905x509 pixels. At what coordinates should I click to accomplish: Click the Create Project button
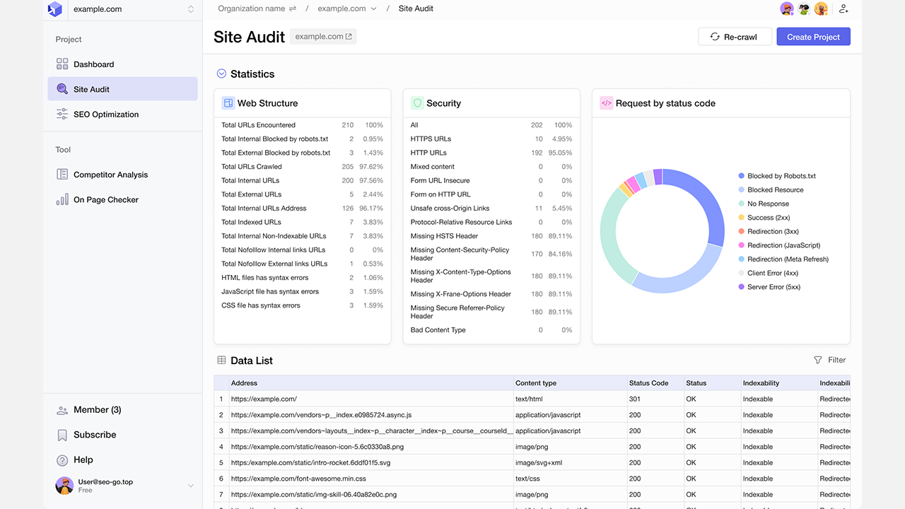tap(813, 37)
